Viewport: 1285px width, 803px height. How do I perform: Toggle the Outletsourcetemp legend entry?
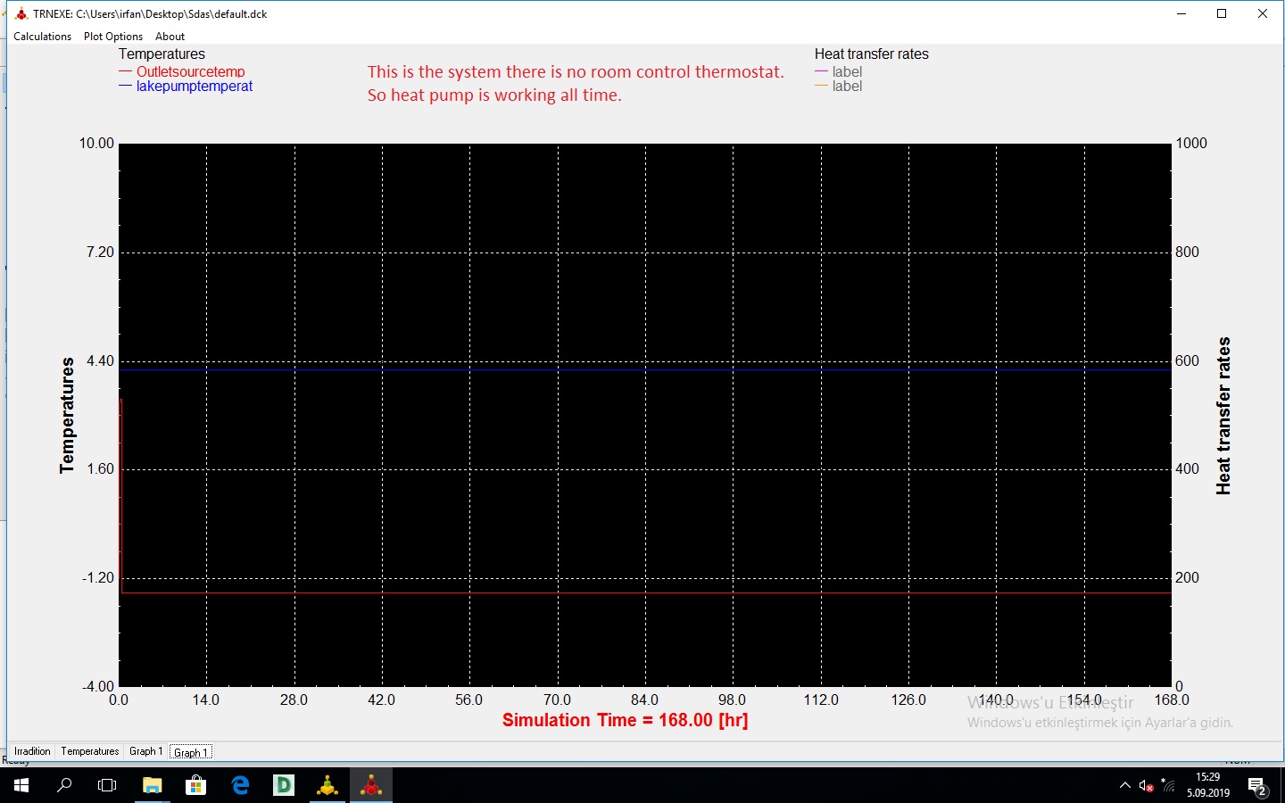click(x=182, y=71)
